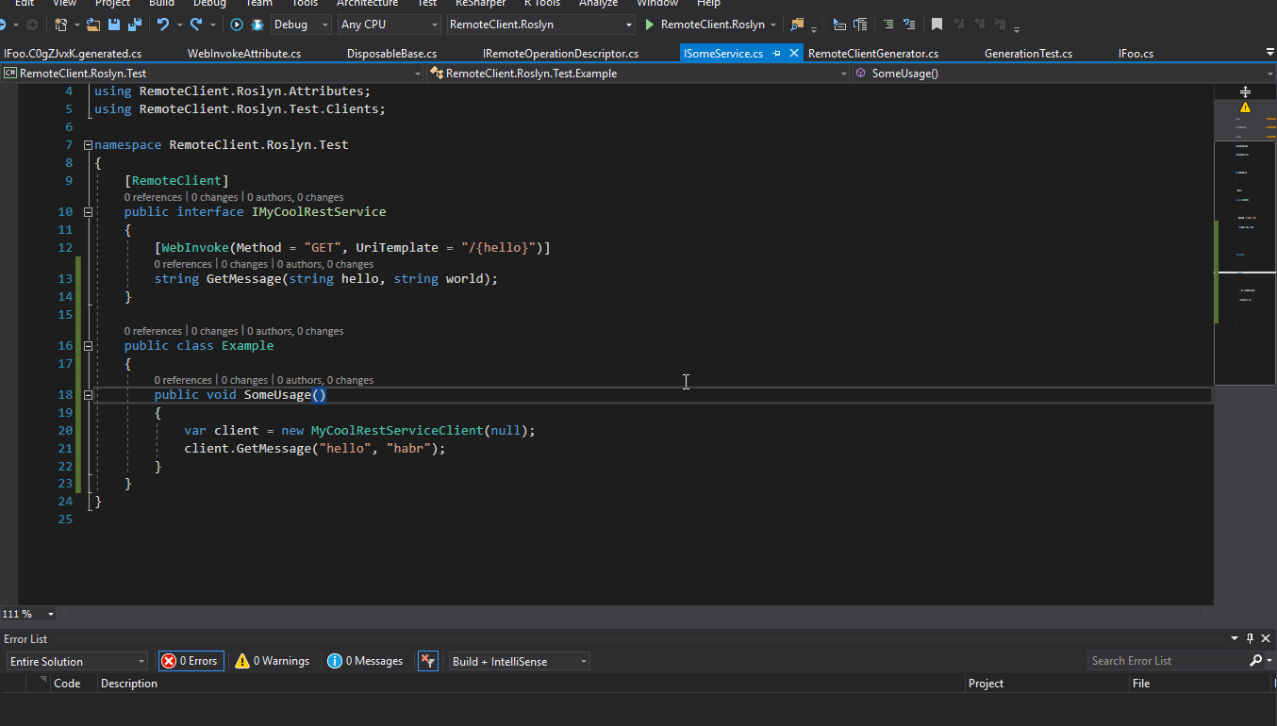This screenshot has height=726, width=1277.
Task: Click the circular play icon left of bug icon
Action: (x=237, y=25)
